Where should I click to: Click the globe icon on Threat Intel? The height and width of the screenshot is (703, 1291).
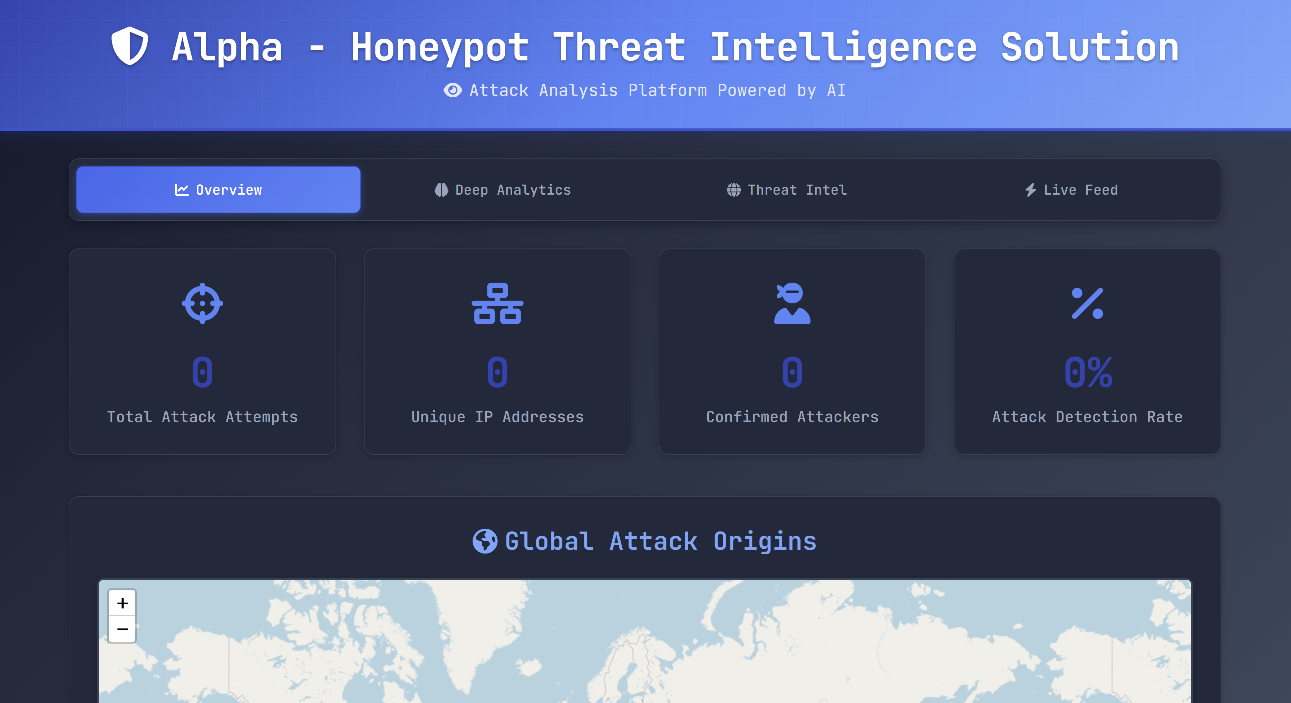click(733, 190)
